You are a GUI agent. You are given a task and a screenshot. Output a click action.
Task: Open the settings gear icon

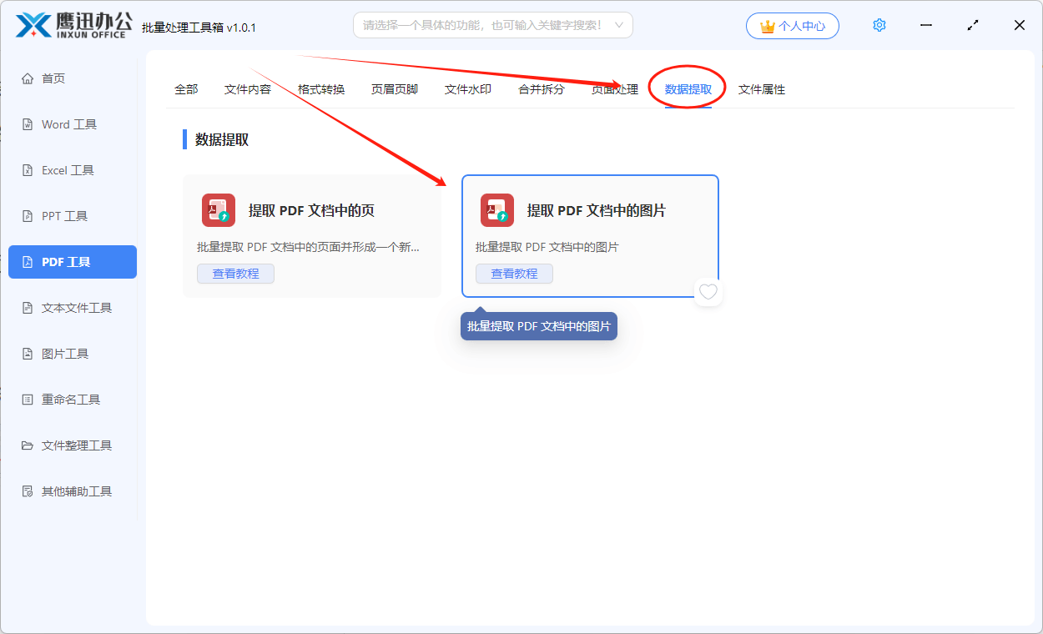pos(879,26)
